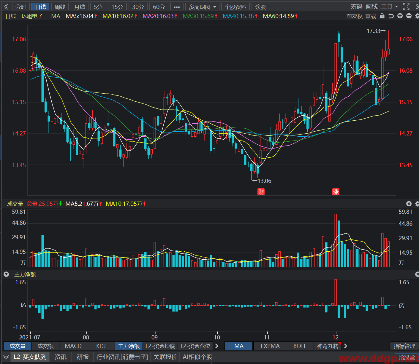This screenshot has width=419, height=364.
Task: Select MACD indicator tab
Action: pos(73,346)
